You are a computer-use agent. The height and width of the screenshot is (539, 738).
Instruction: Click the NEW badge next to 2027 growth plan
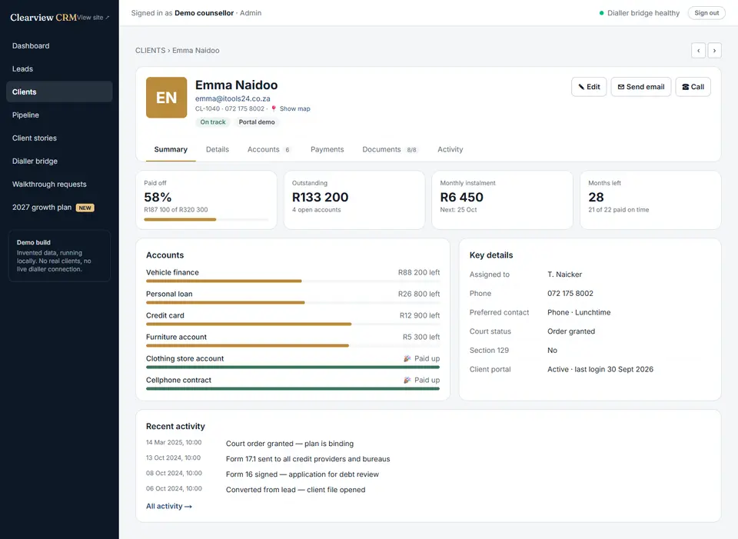pyautogui.click(x=85, y=208)
